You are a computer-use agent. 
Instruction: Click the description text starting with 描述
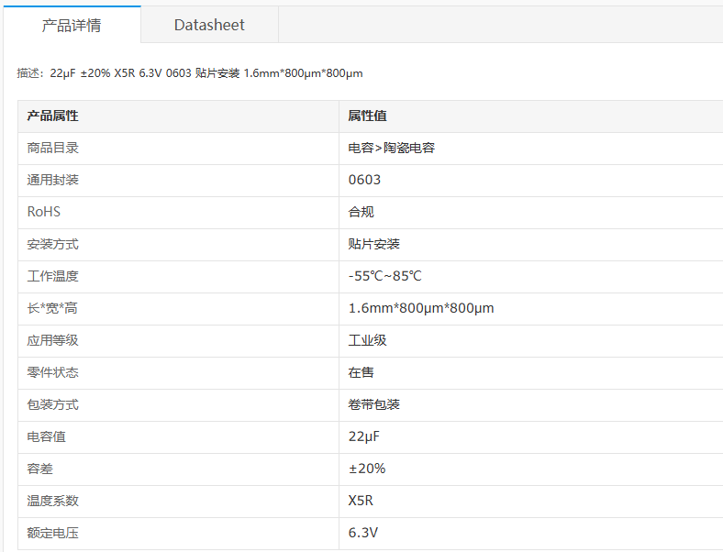pos(190,73)
